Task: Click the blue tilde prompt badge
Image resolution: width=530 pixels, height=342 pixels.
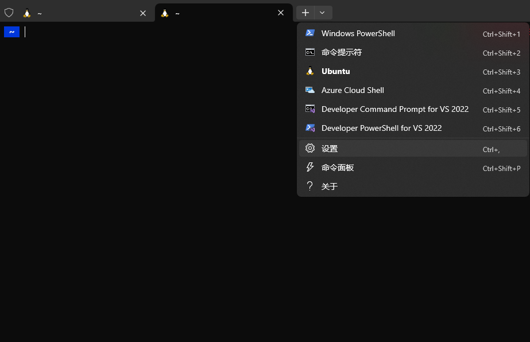Action: 11,32
